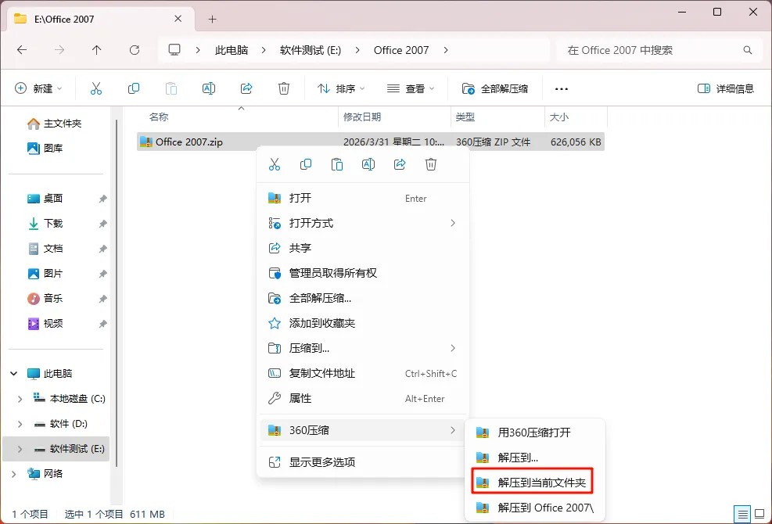This screenshot has width=772, height=524.
Task: Open the 打开方式 submenu
Action: coord(364,223)
